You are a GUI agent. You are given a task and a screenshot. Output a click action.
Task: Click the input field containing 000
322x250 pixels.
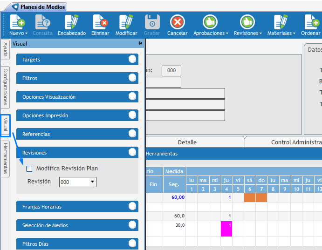click(x=171, y=71)
